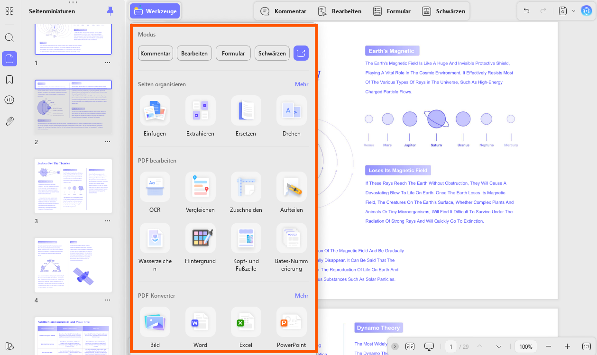Click the save icon in the top toolbar

[x=563, y=11]
